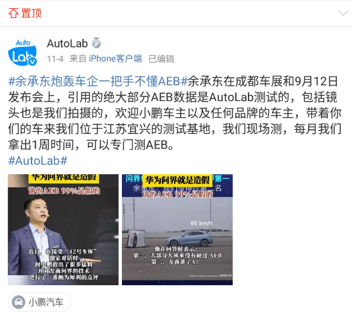Open the thumbnail of car crash test
This screenshot has width=353, height=314.
tap(178, 230)
